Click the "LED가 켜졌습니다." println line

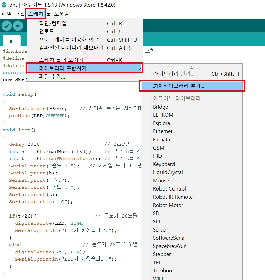[x=66, y=230]
